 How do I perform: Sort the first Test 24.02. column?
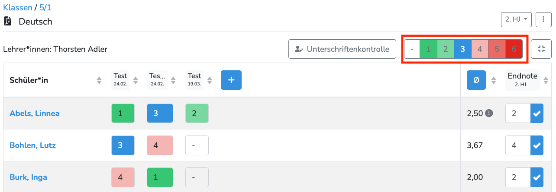(x=136, y=80)
